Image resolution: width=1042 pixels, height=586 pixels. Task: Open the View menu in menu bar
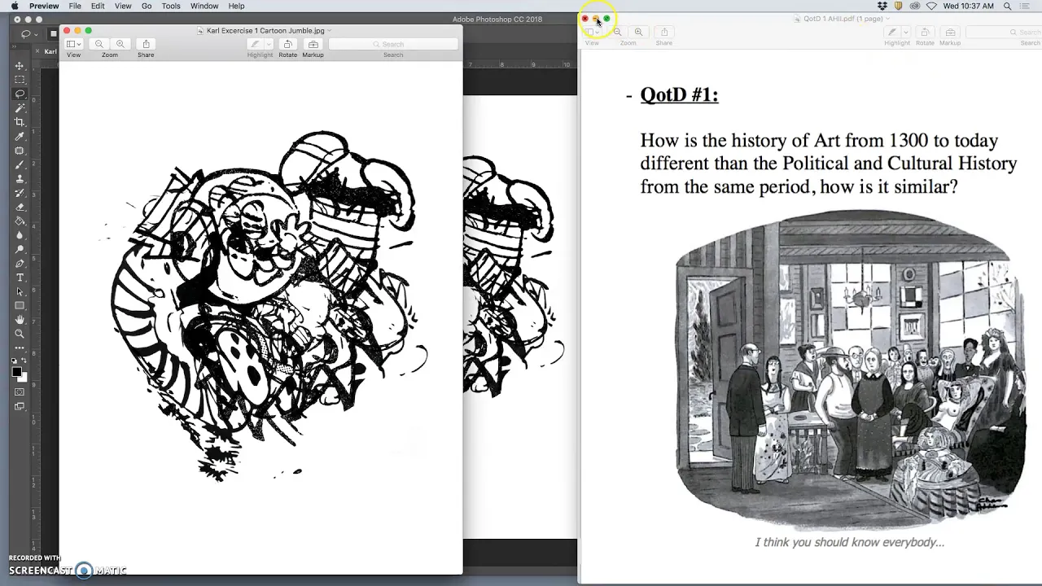click(x=123, y=6)
